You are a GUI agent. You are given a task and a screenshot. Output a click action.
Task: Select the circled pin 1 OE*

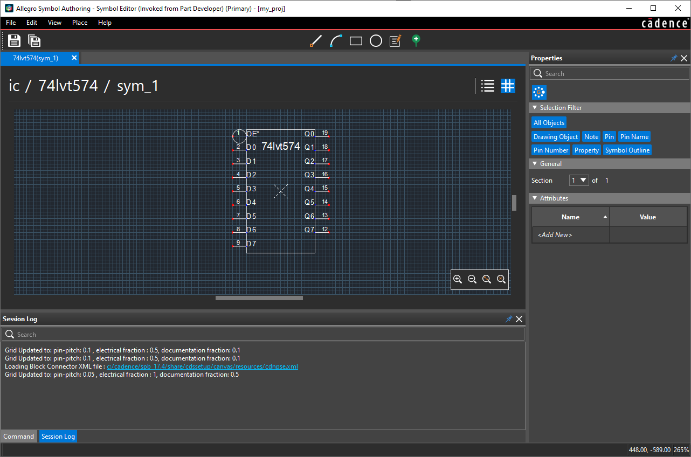(x=239, y=136)
